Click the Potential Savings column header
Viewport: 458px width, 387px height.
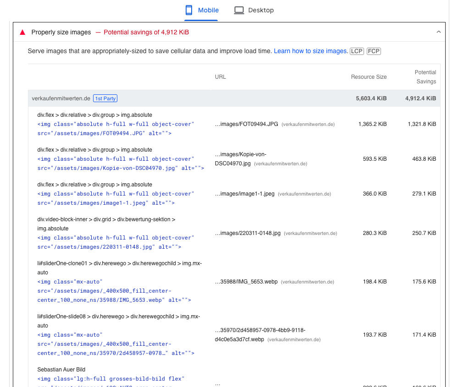coord(425,77)
